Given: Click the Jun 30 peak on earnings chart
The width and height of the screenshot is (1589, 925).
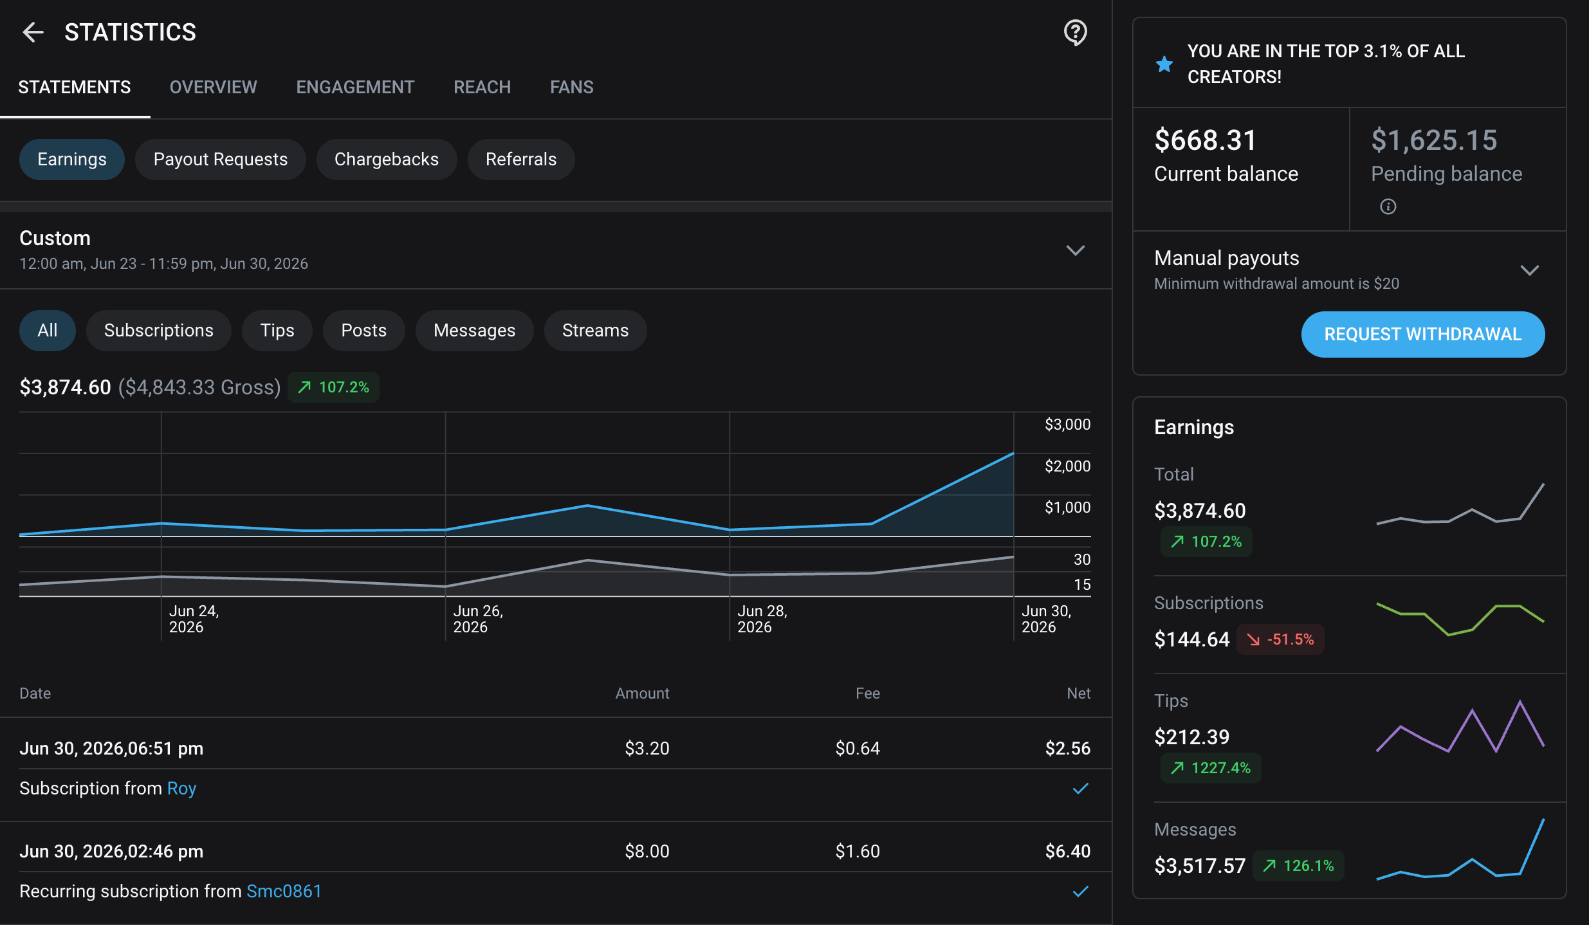Looking at the screenshot, I should (x=1013, y=453).
